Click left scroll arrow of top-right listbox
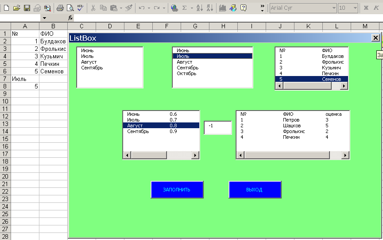This screenshot has height=240, width=383. (x=279, y=86)
